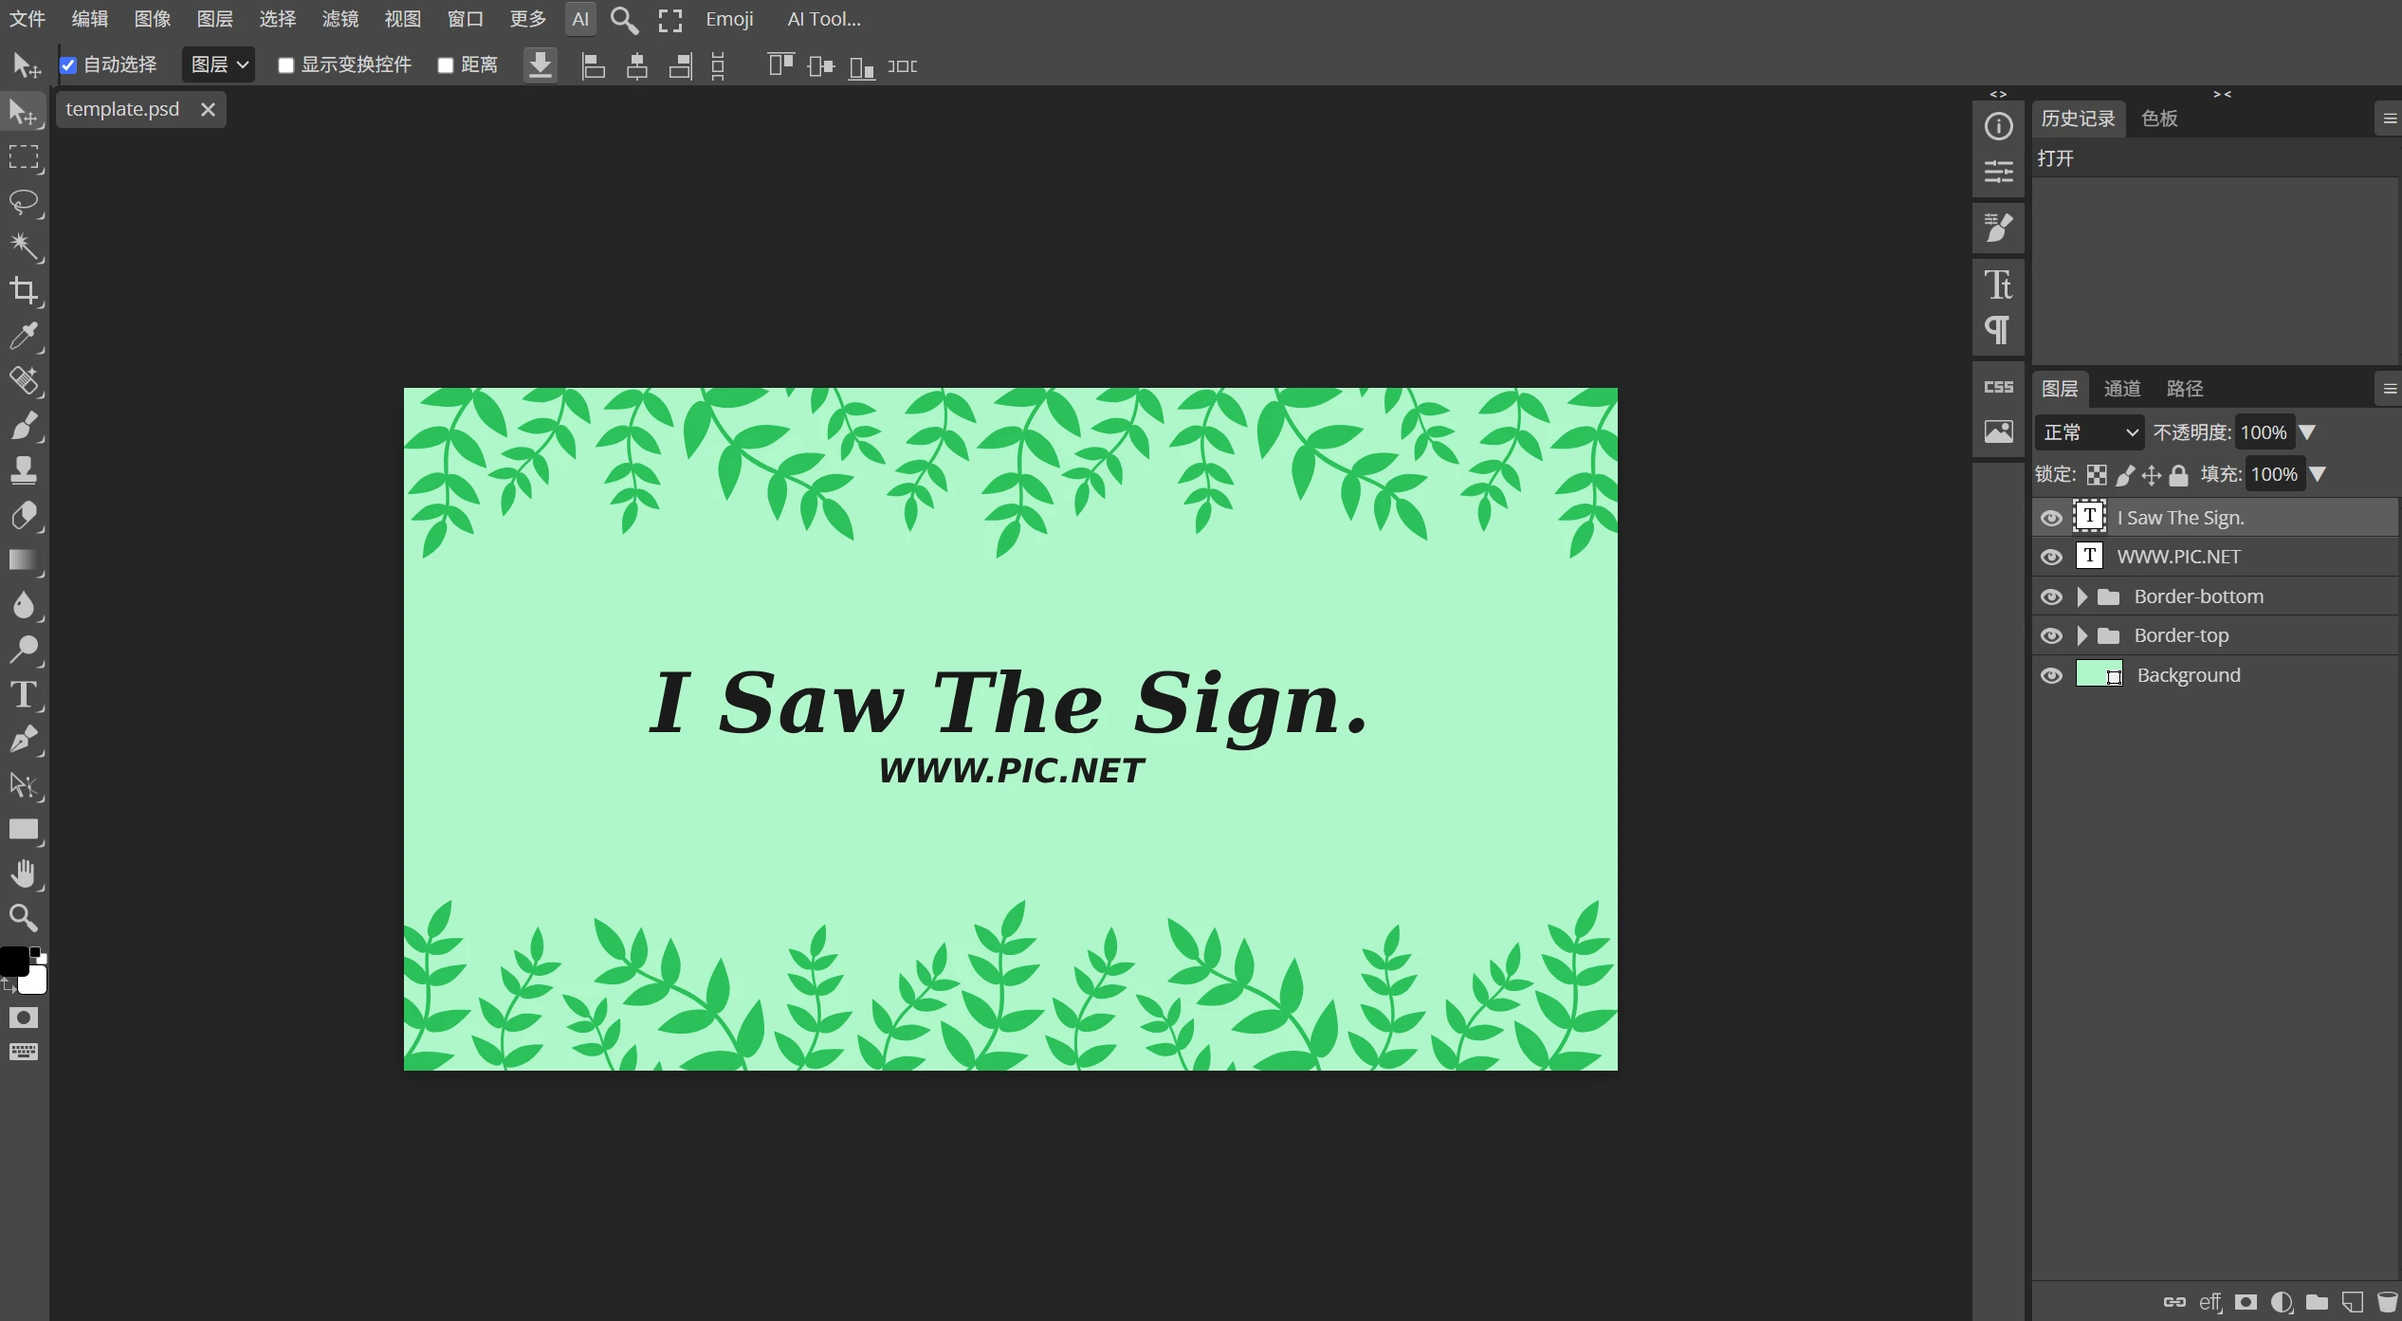Select the Eyedropper tool

click(24, 336)
